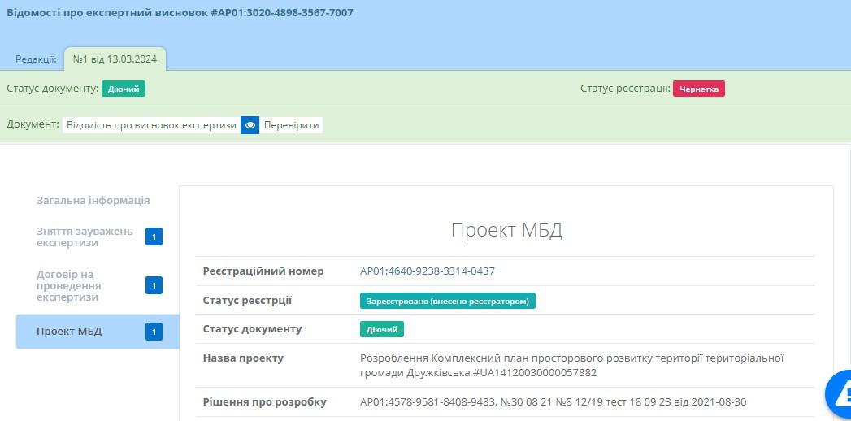
Task: Open the Загальна інформація section
Action: pyautogui.click(x=93, y=201)
